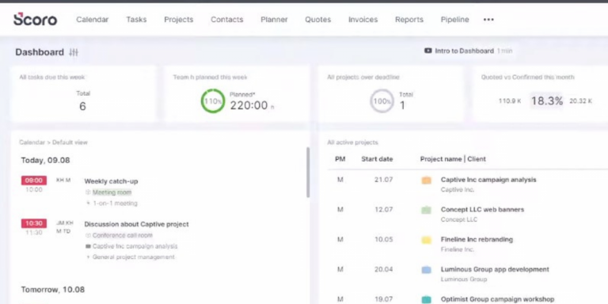This screenshot has width=608, height=304.
Task: Click the Scoro logo
Action: tap(36, 19)
